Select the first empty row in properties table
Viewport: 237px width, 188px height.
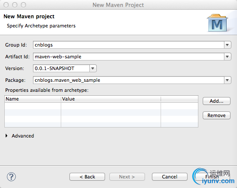(101, 106)
